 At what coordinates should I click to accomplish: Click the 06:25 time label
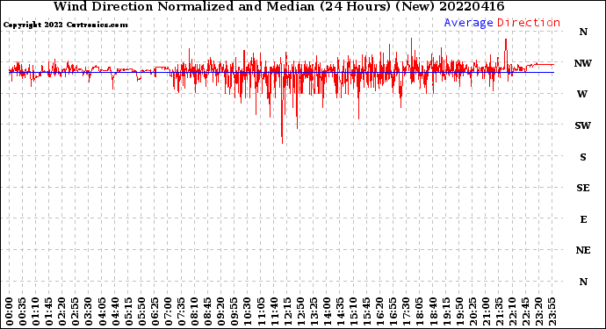155,311
